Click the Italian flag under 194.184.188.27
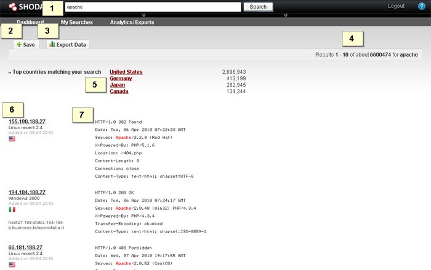The width and height of the screenshot is (431, 270). (x=12, y=210)
